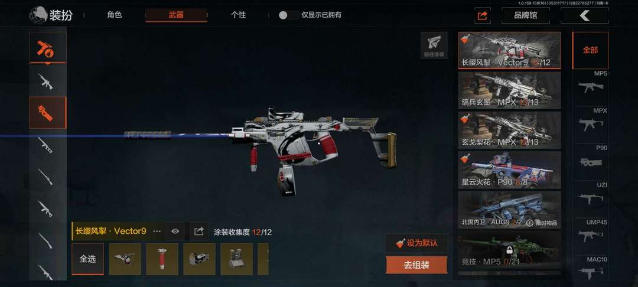Switch to the 个性 tab
Screen dimensions: 638x287
(238, 15)
